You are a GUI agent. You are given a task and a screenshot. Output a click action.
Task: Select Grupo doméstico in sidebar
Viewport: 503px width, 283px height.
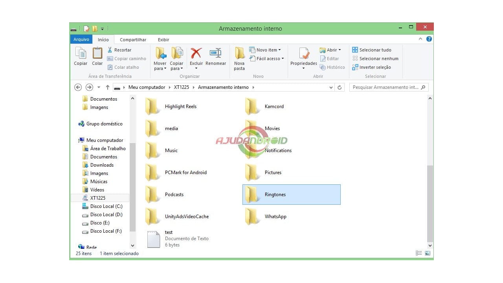(x=100, y=124)
